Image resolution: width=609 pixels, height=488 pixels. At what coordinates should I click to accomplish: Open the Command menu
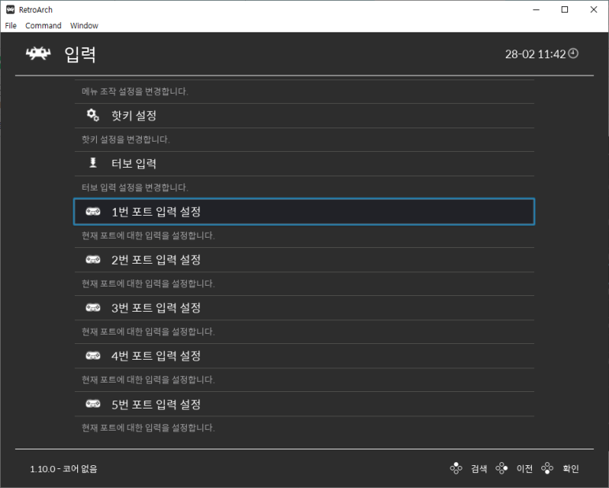pyautogui.click(x=43, y=26)
